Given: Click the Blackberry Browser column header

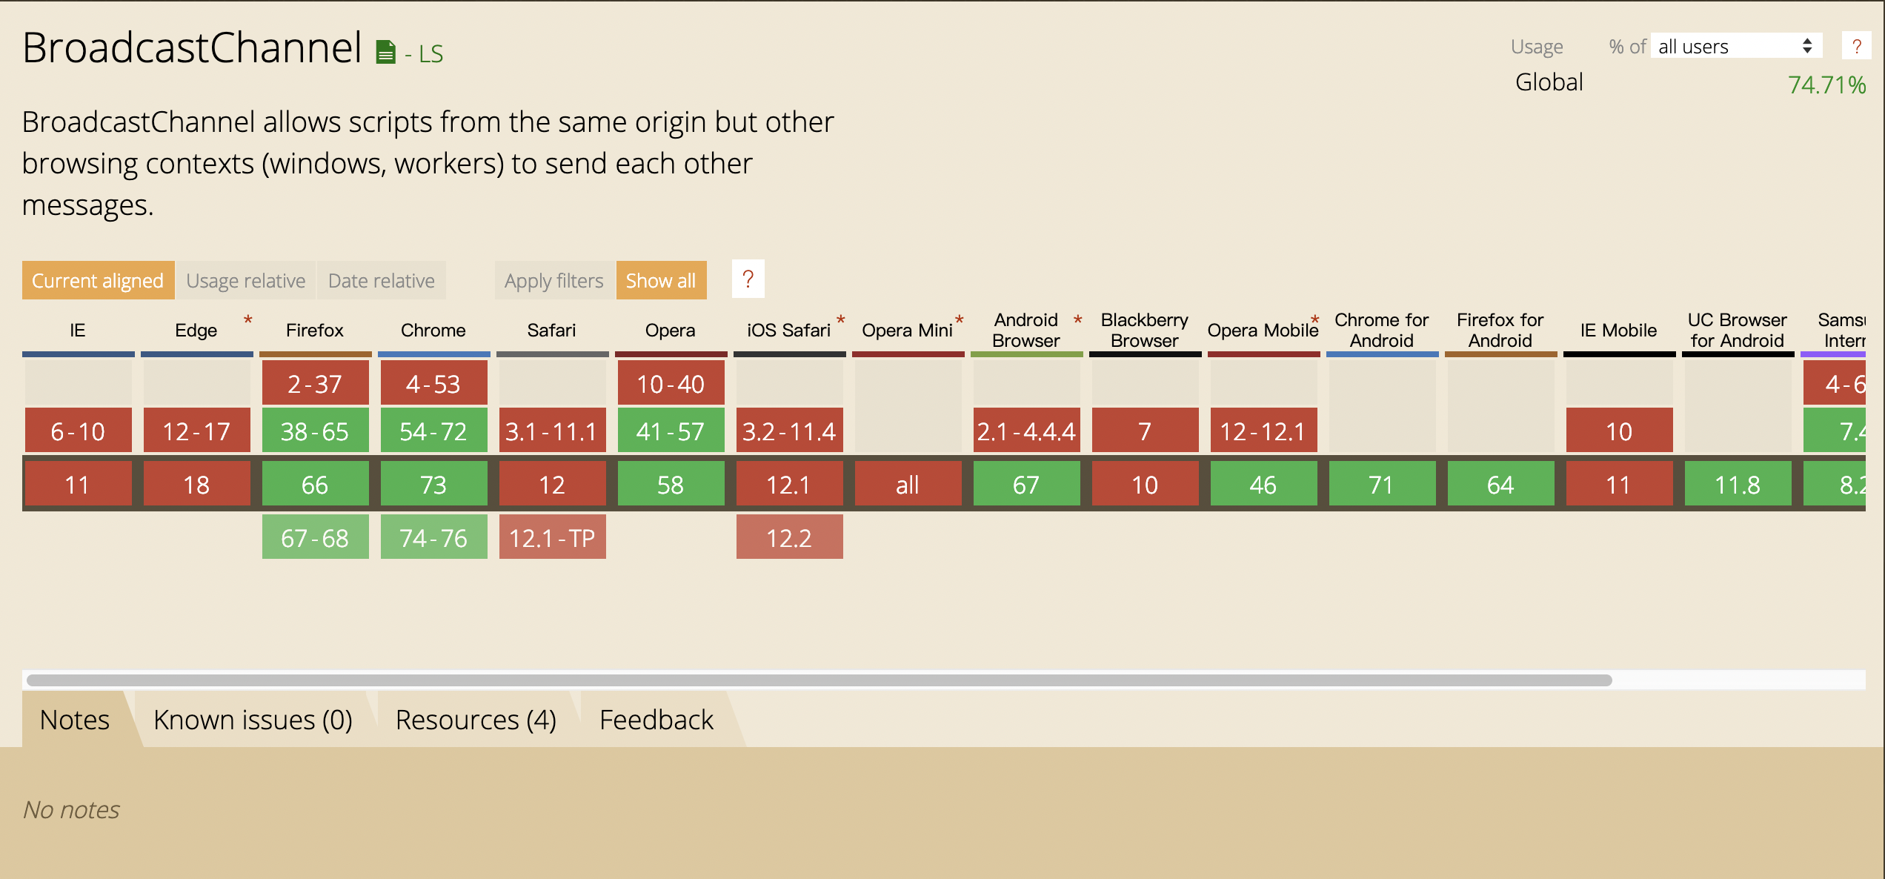Looking at the screenshot, I should [1145, 330].
